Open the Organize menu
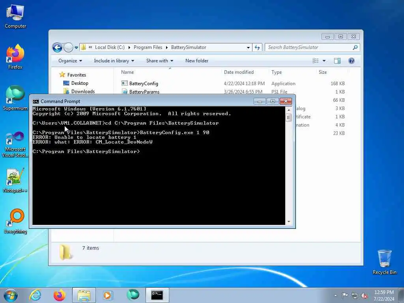The width and height of the screenshot is (404, 303). pyautogui.click(x=70, y=61)
